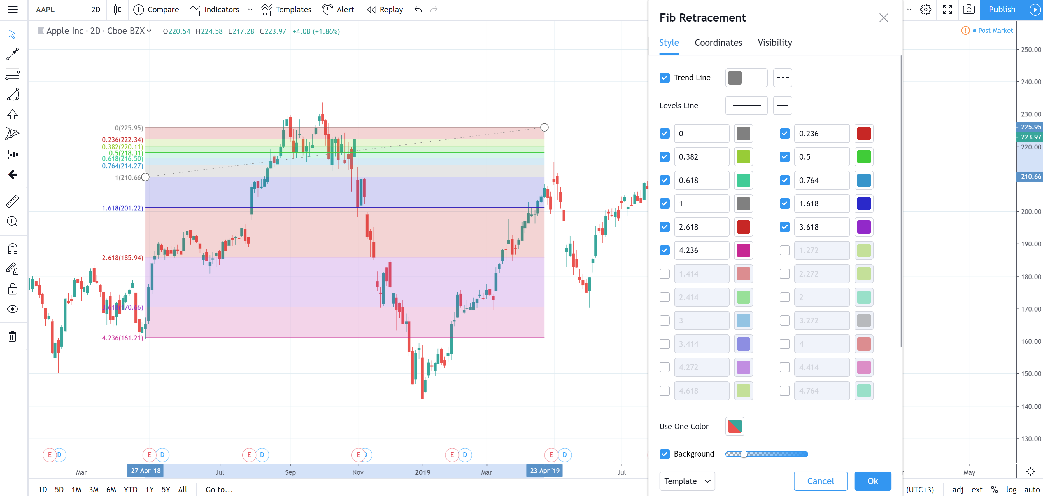Take a chart snapshot with camera icon
The image size is (1043, 496).
[968, 10]
